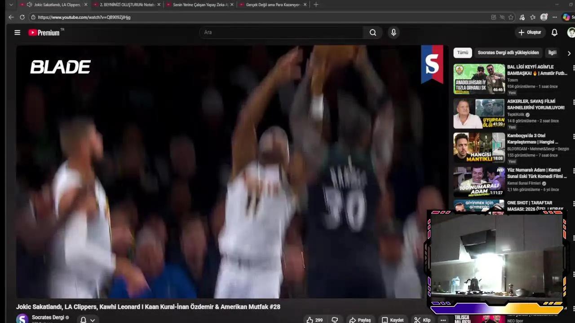Visit the Totem channel
575x323 pixels.
513,80
